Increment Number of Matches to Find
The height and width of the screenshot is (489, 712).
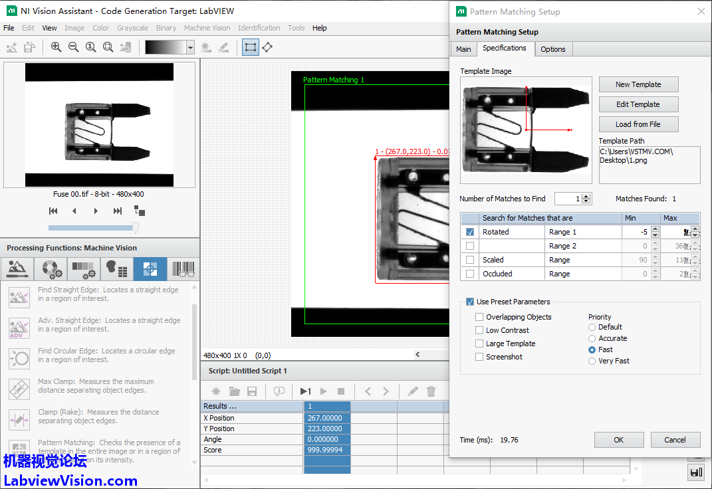click(x=586, y=196)
